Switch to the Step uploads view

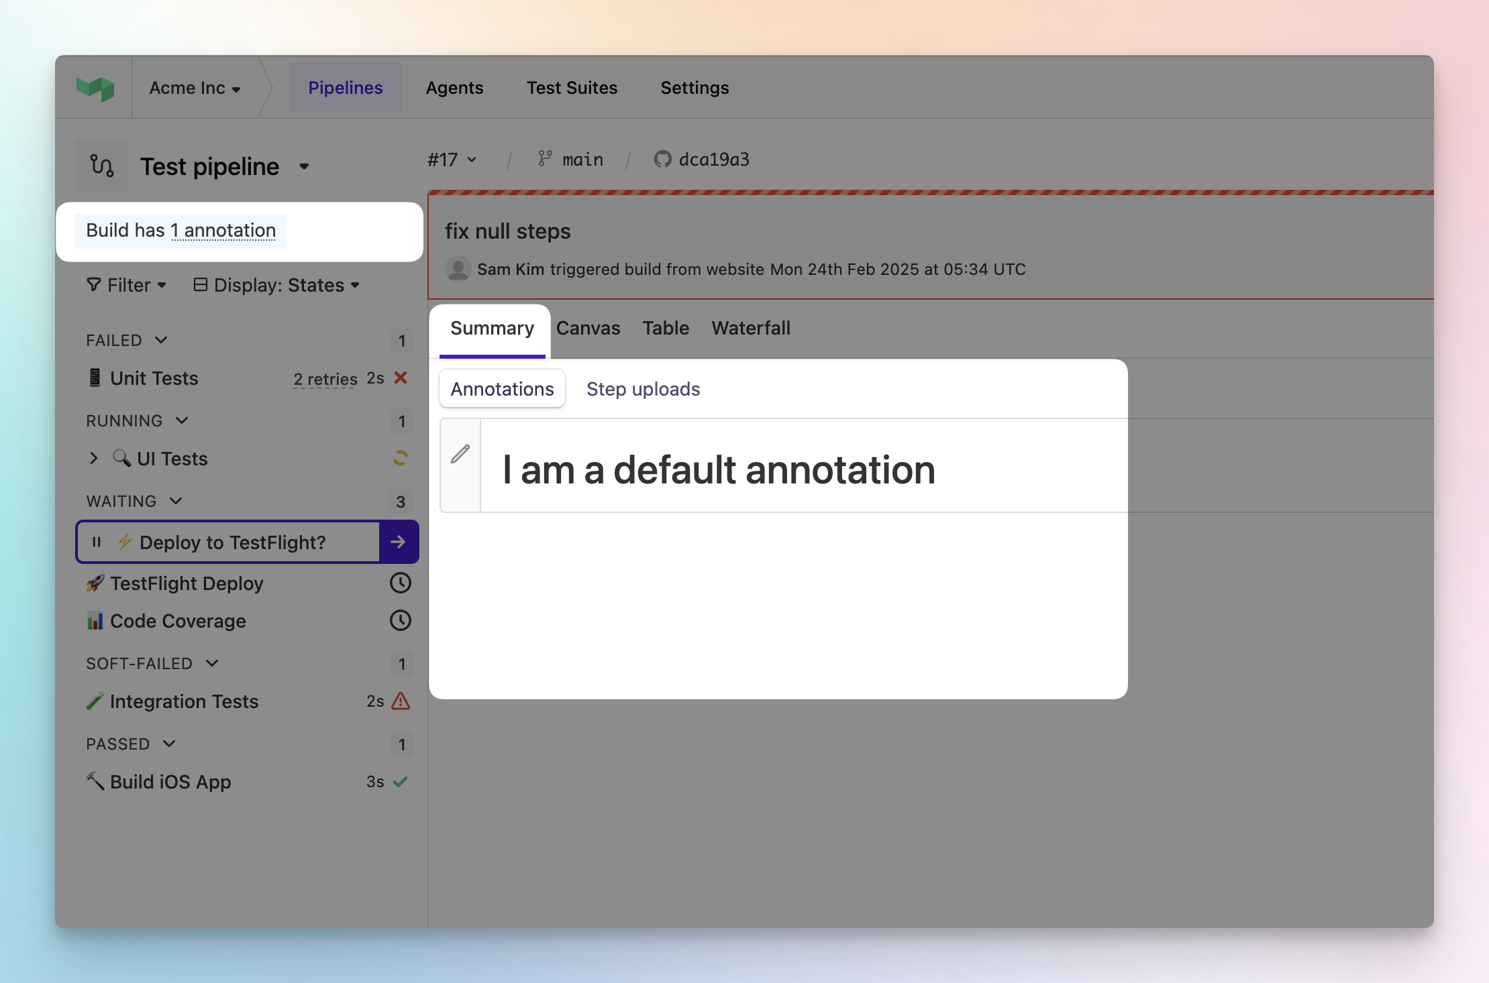click(x=643, y=388)
